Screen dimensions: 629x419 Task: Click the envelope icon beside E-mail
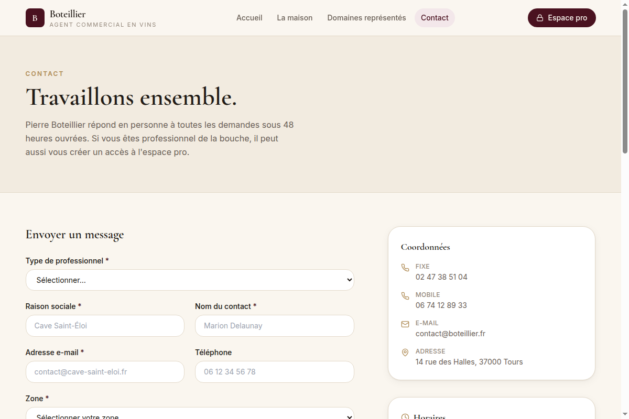pos(405,324)
